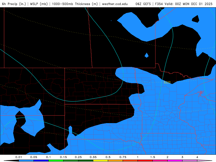Click the colorbar label '3'
Screen dimensions: 216x162
(x=182, y=157)
